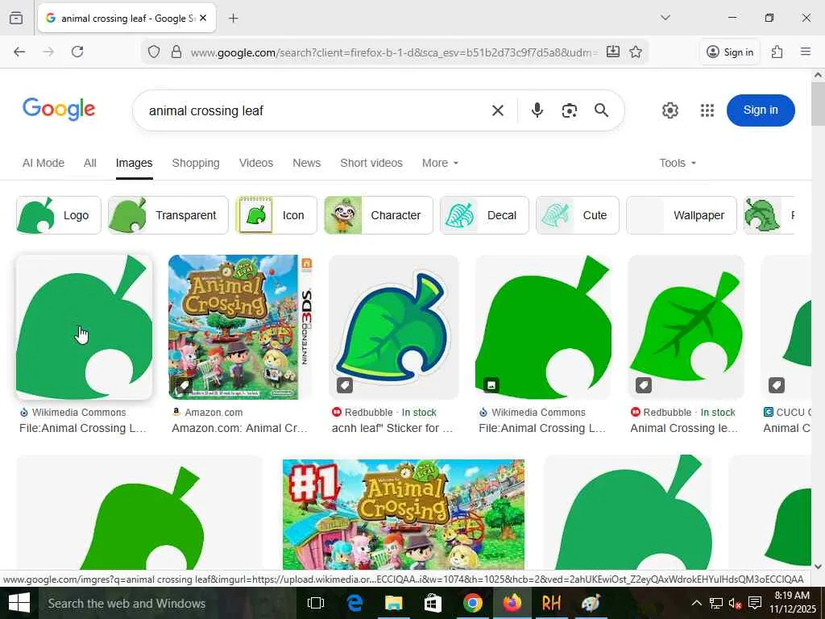The height and width of the screenshot is (619, 825).
Task: Filter images by Icon chip
Action: coord(276,215)
